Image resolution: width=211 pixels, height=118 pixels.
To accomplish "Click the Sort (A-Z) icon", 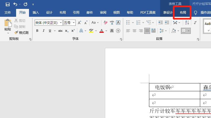I will 187,23.
